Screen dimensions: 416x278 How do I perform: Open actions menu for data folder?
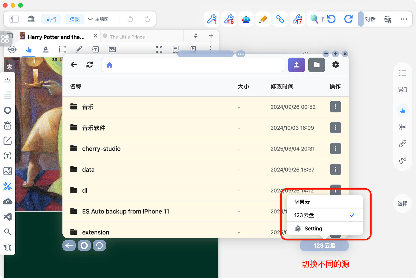[x=335, y=169]
